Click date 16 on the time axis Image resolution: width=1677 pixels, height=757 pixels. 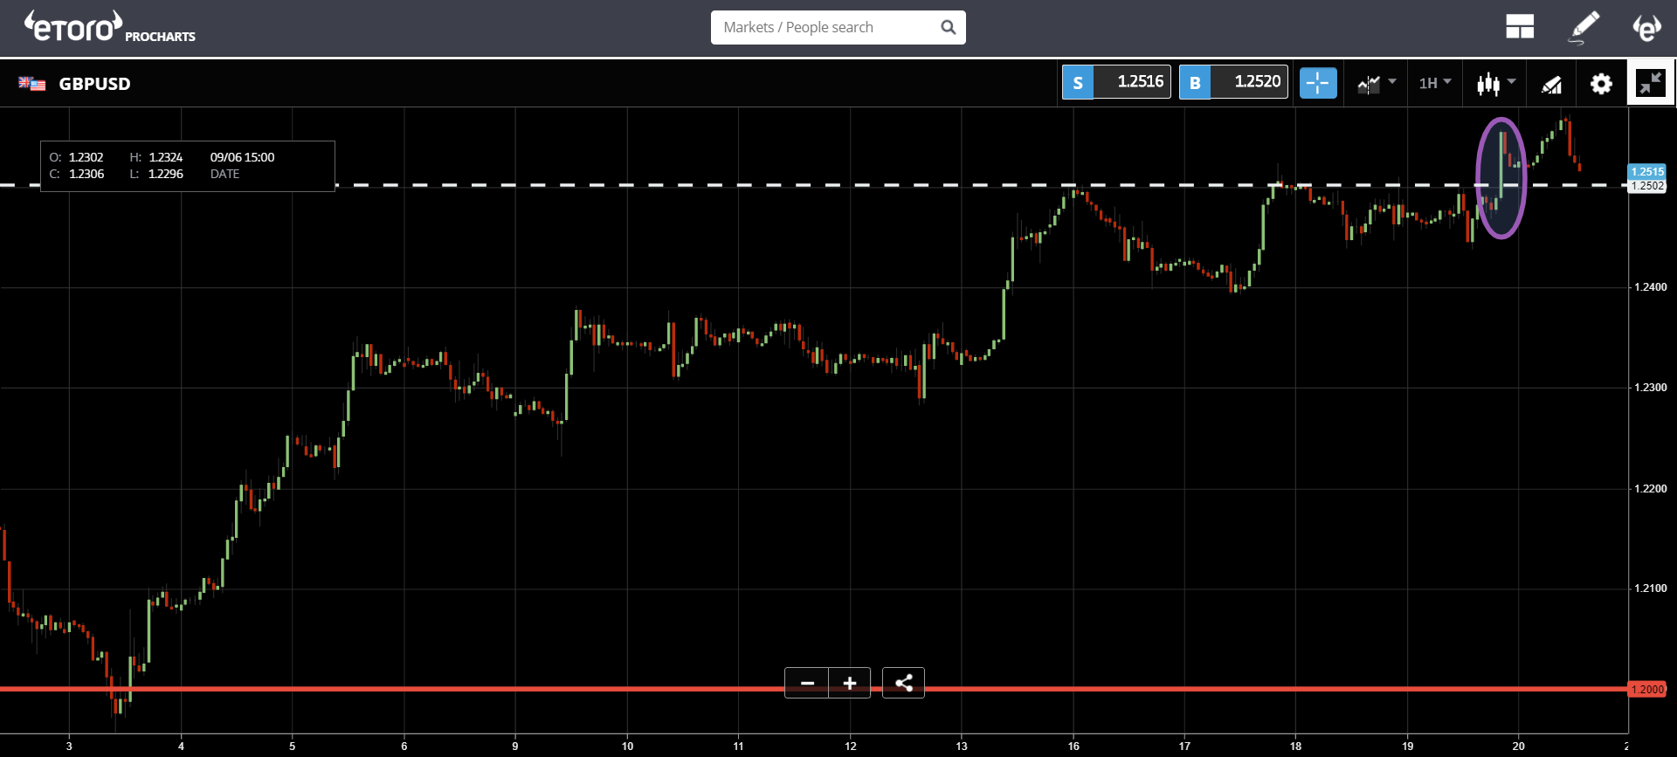click(x=1073, y=747)
